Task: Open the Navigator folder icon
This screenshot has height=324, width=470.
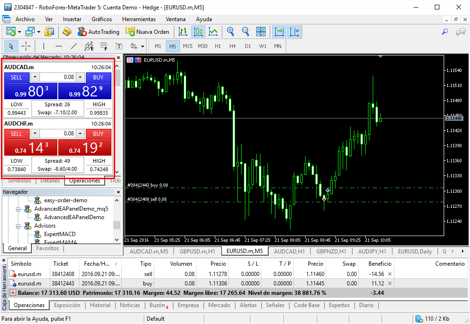Action: point(67,32)
